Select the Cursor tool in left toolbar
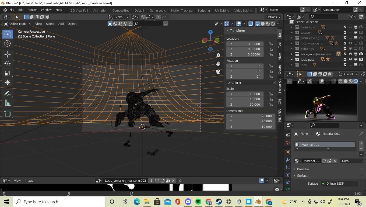Image resolution: width=366 pixels, height=207 pixels. (8, 43)
